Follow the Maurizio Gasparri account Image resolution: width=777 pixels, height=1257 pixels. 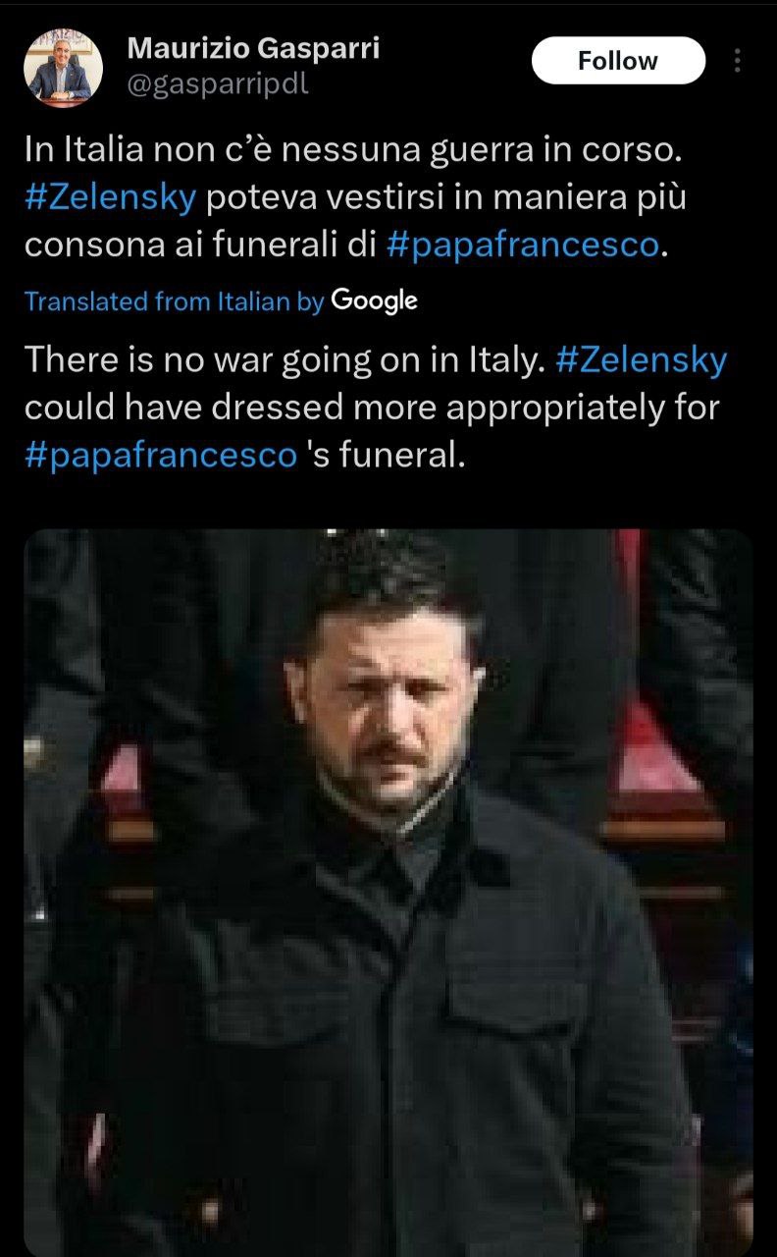618,61
